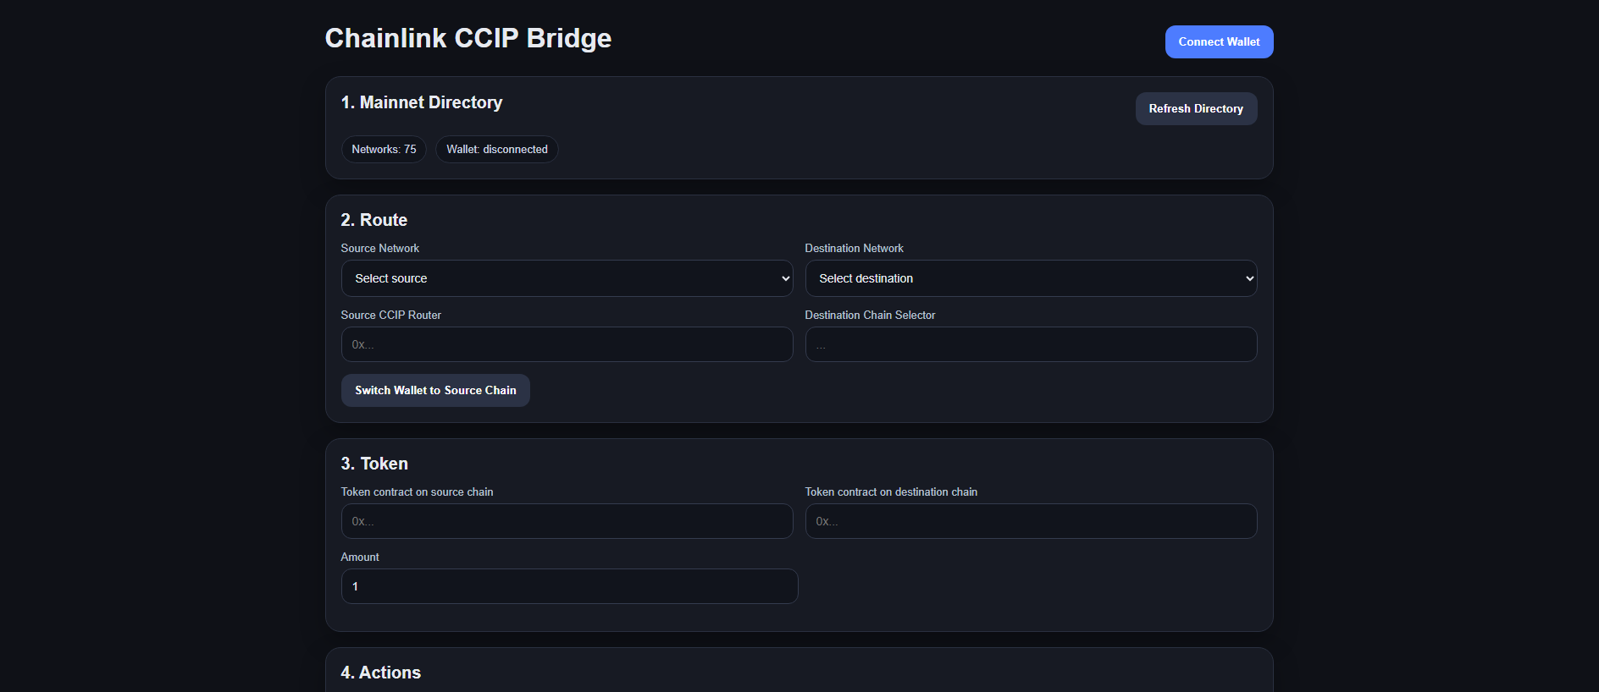Click the Source Network label

tap(380, 248)
